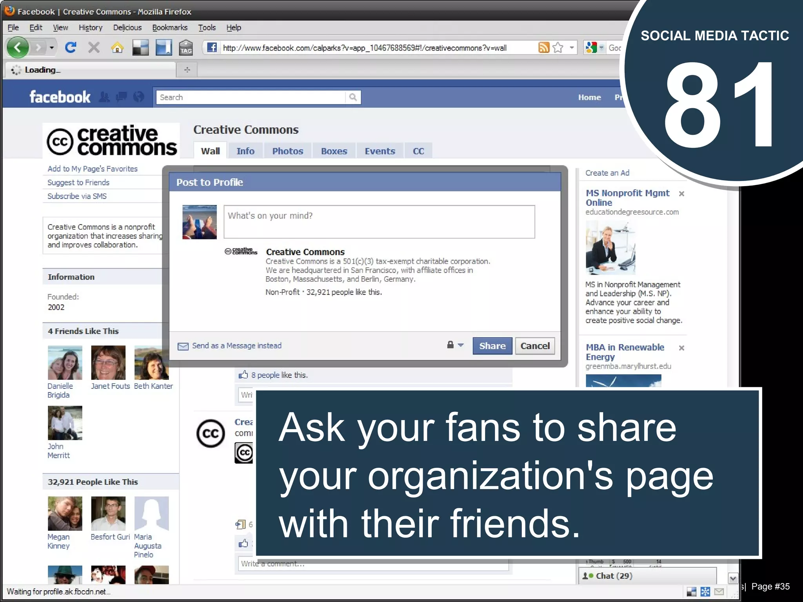Open the privacy lock dropdown
803x602 pixels.
tap(455, 345)
